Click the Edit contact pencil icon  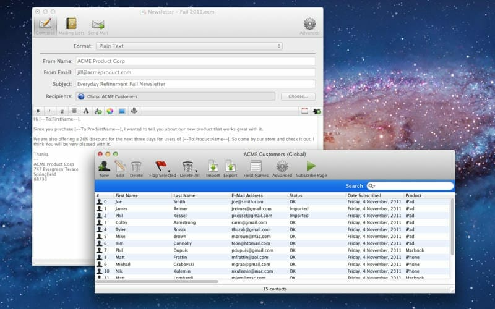tap(120, 166)
